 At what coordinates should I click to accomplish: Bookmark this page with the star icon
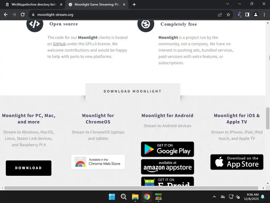tap(228, 15)
